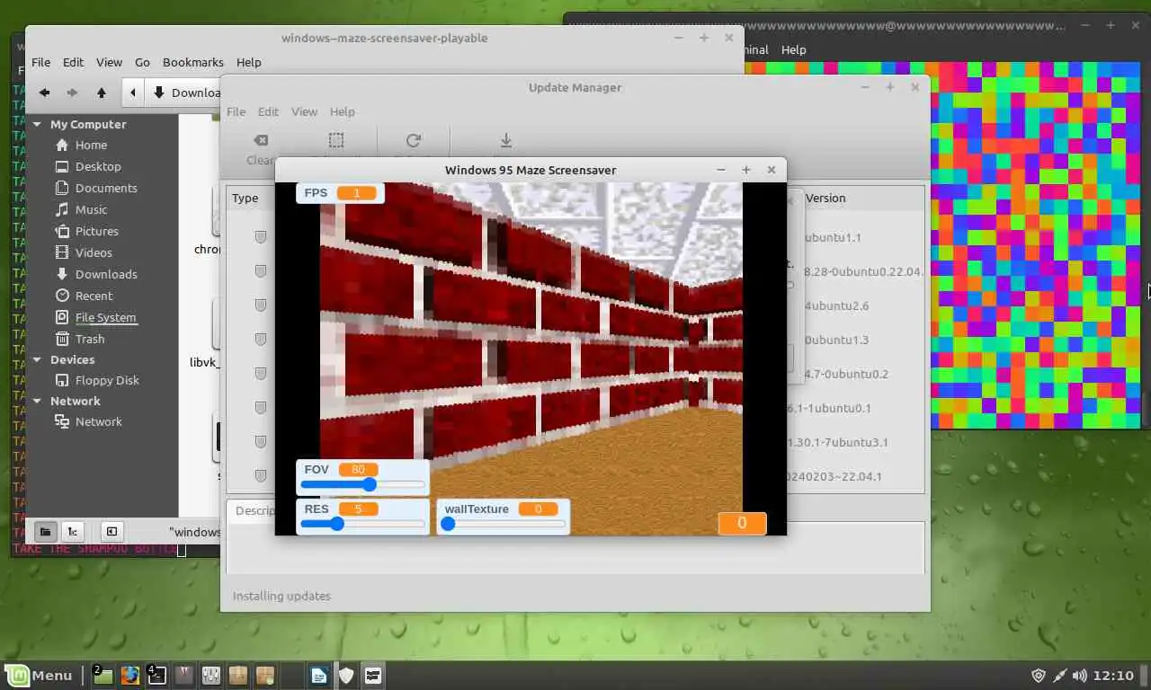Open the volume control in system tray
The width and height of the screenshot is (1151, 690).
tap(1079, 675)
